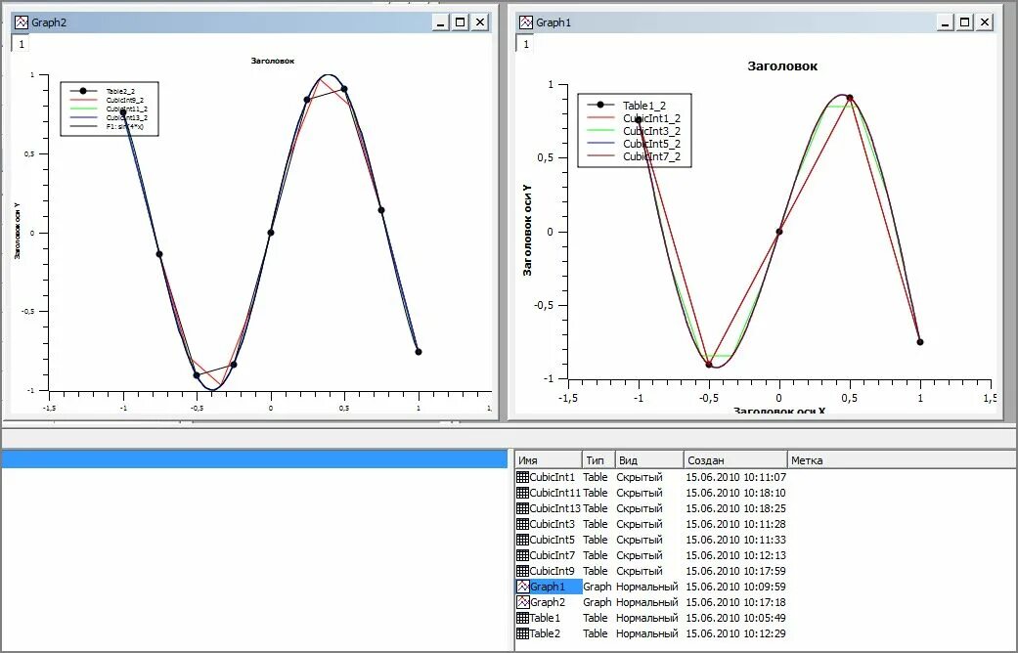Screen dimensions: 1018x653
Task: Select the CubicInt13 name in project list
Action: coord(555,508)
